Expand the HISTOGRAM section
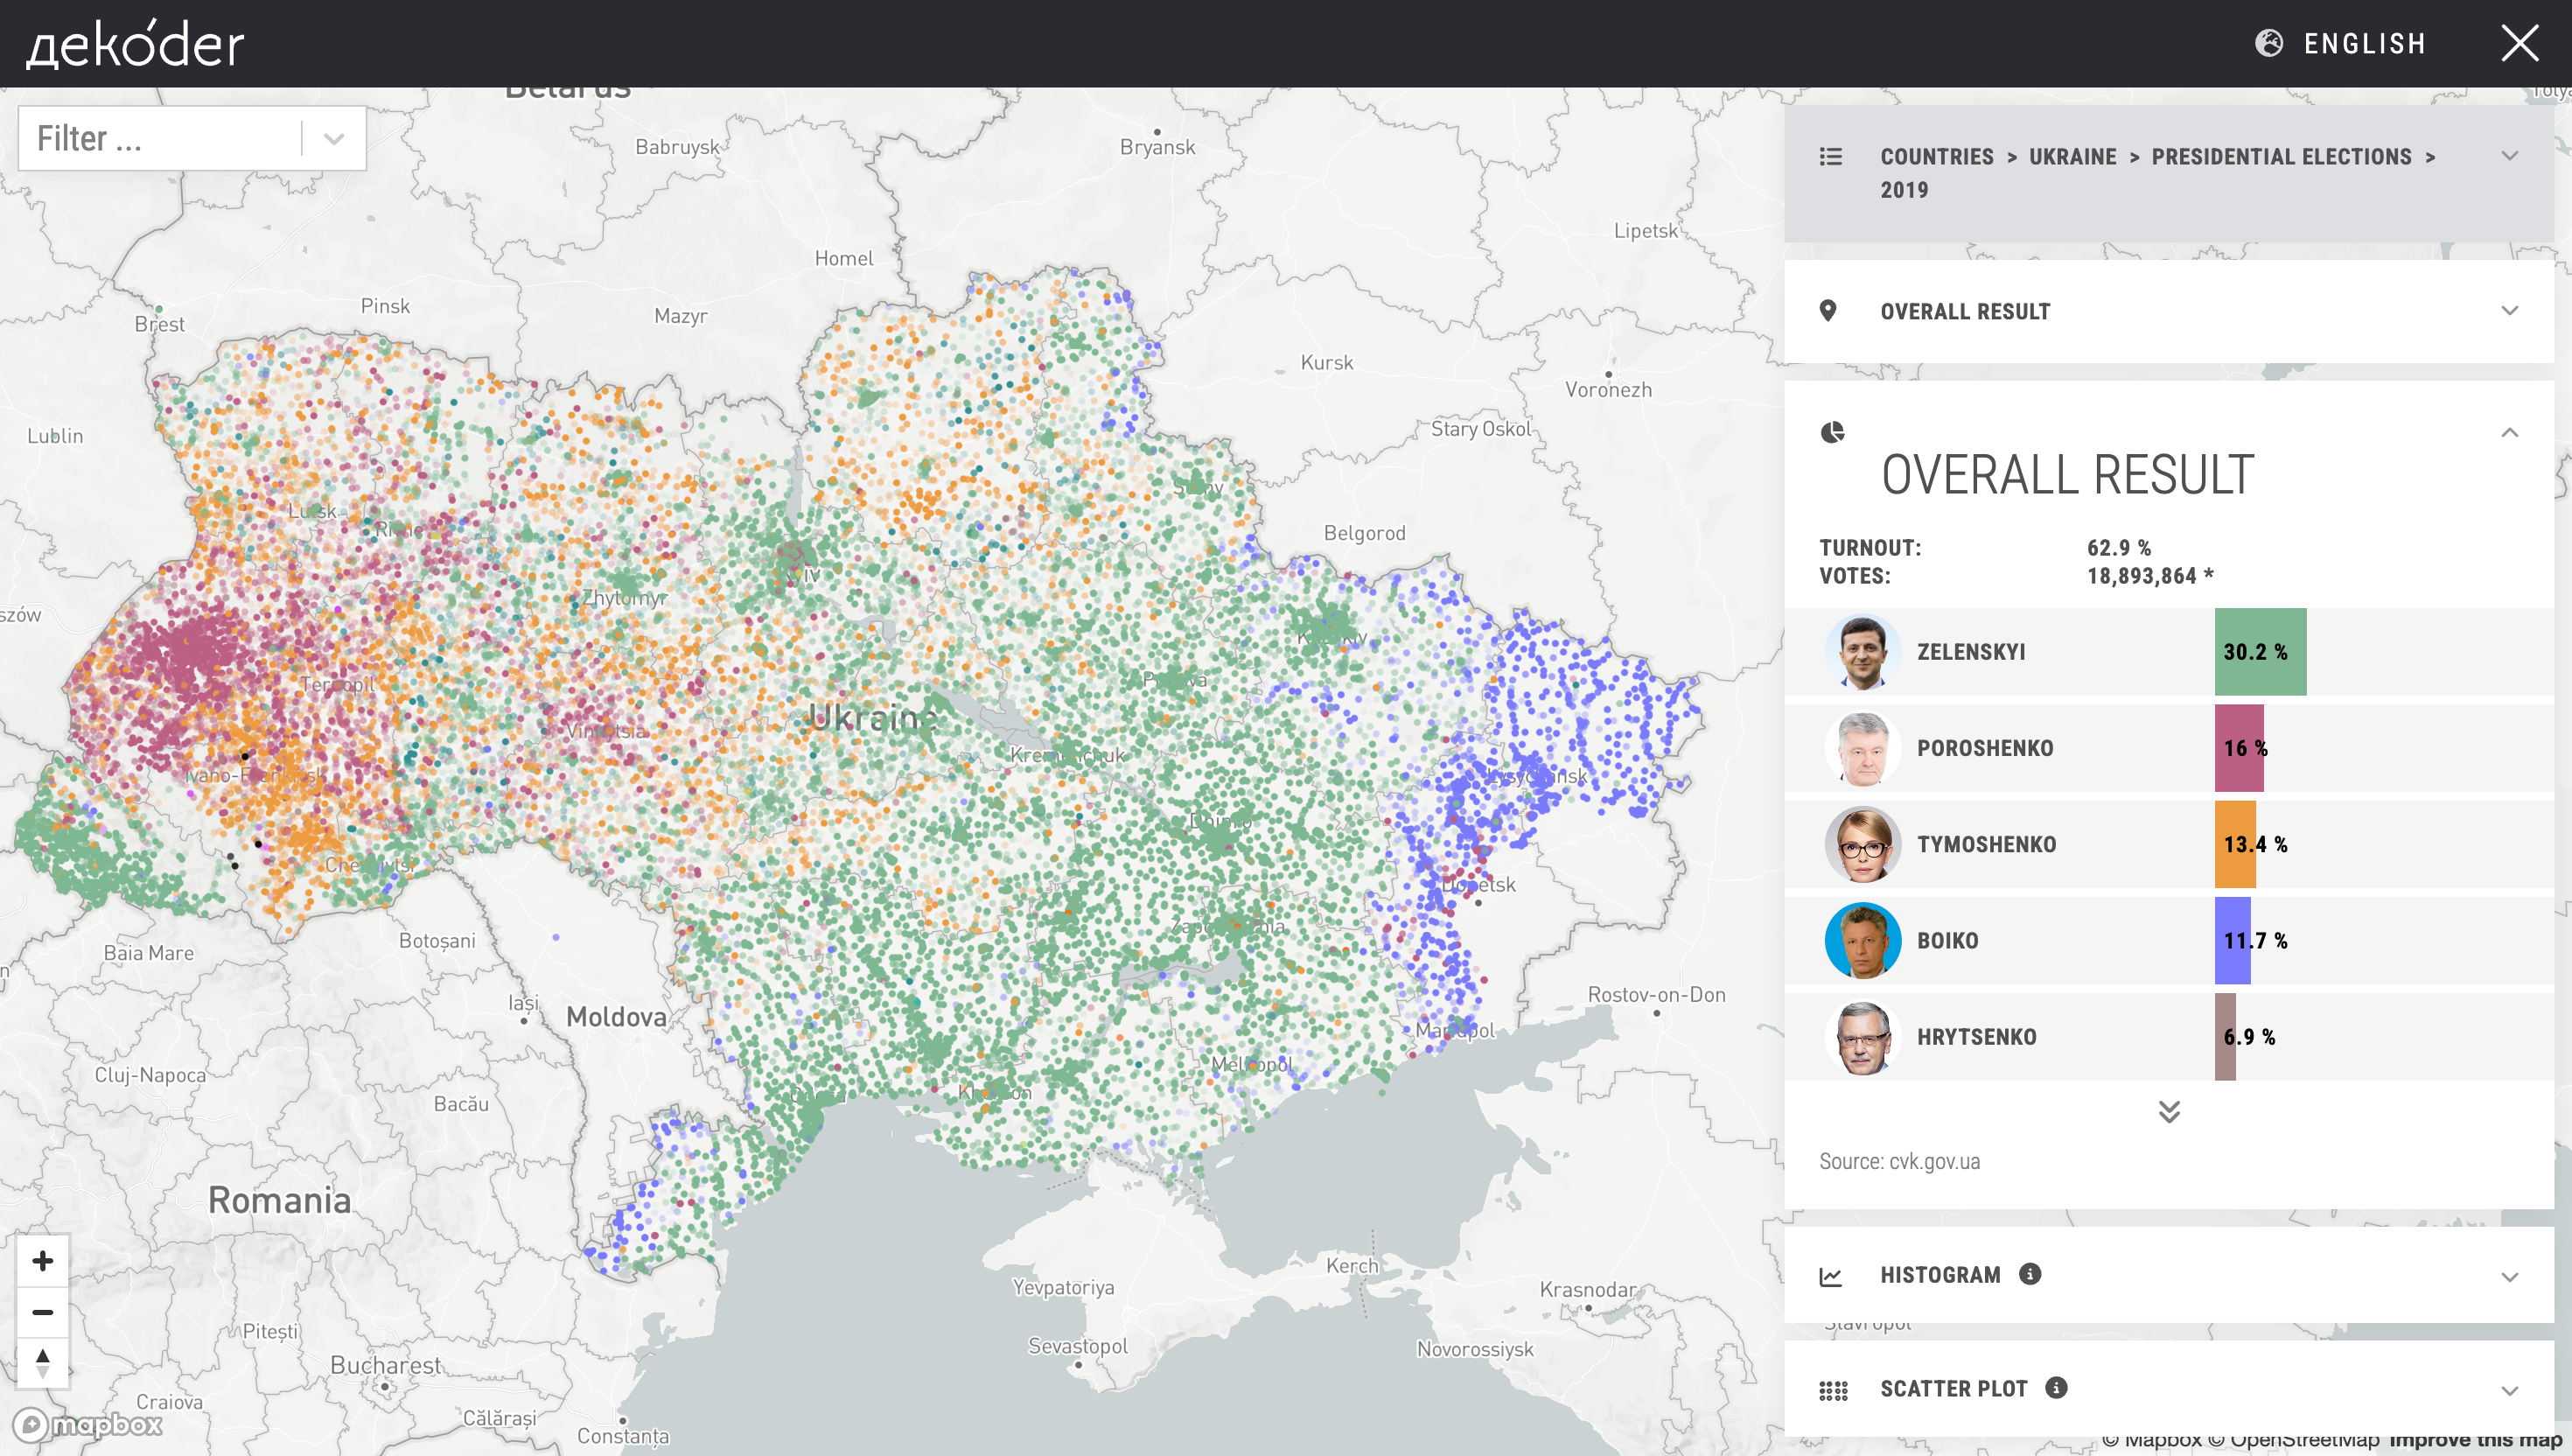The width and height of the screenshot is (2572, 1456). tap(2508, 1275)
